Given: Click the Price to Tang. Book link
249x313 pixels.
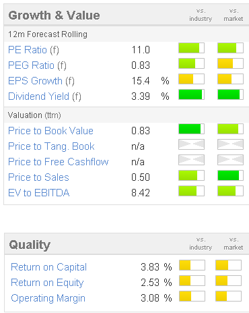Looking at the screenshot, I should pos(51,146).
